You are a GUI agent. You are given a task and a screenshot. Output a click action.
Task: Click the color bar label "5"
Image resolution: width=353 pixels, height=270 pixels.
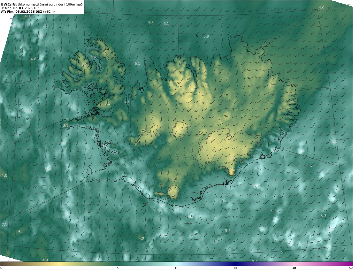point(118,268)
